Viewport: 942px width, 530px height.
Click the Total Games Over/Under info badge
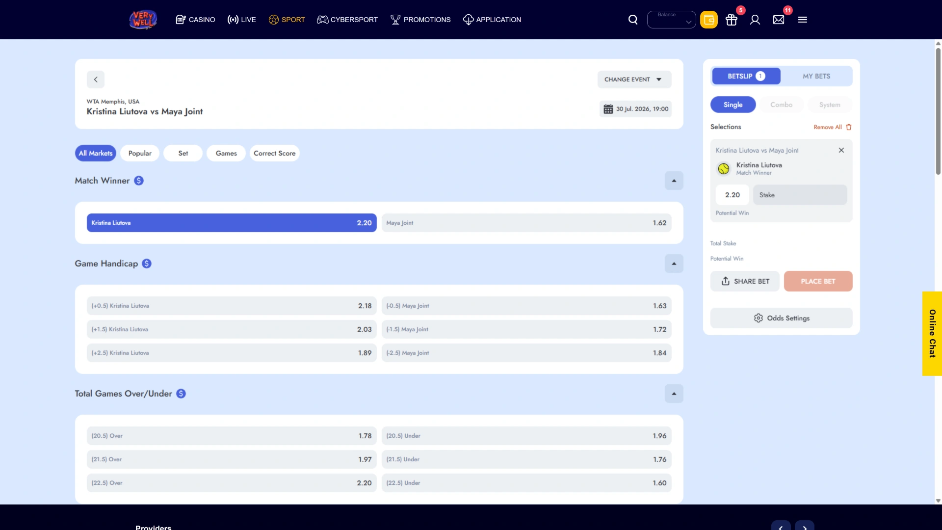[x=181, y=394]
